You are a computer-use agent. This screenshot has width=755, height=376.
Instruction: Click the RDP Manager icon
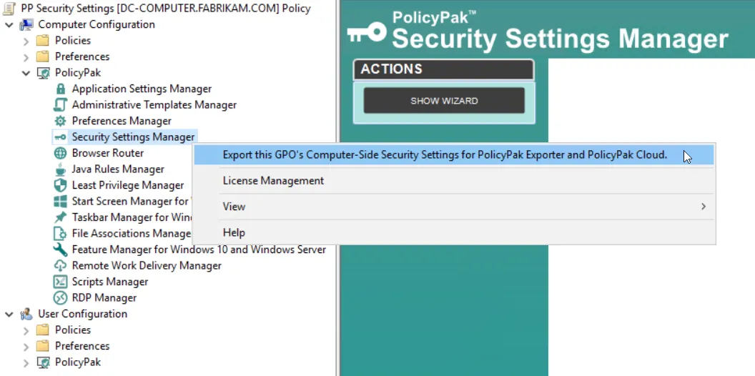pos(60,298)
